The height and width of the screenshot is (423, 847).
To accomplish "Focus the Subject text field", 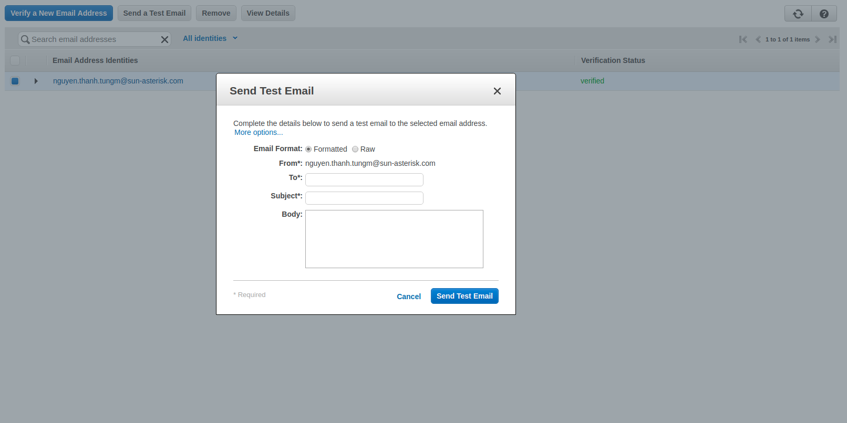I will pos(364,198).
